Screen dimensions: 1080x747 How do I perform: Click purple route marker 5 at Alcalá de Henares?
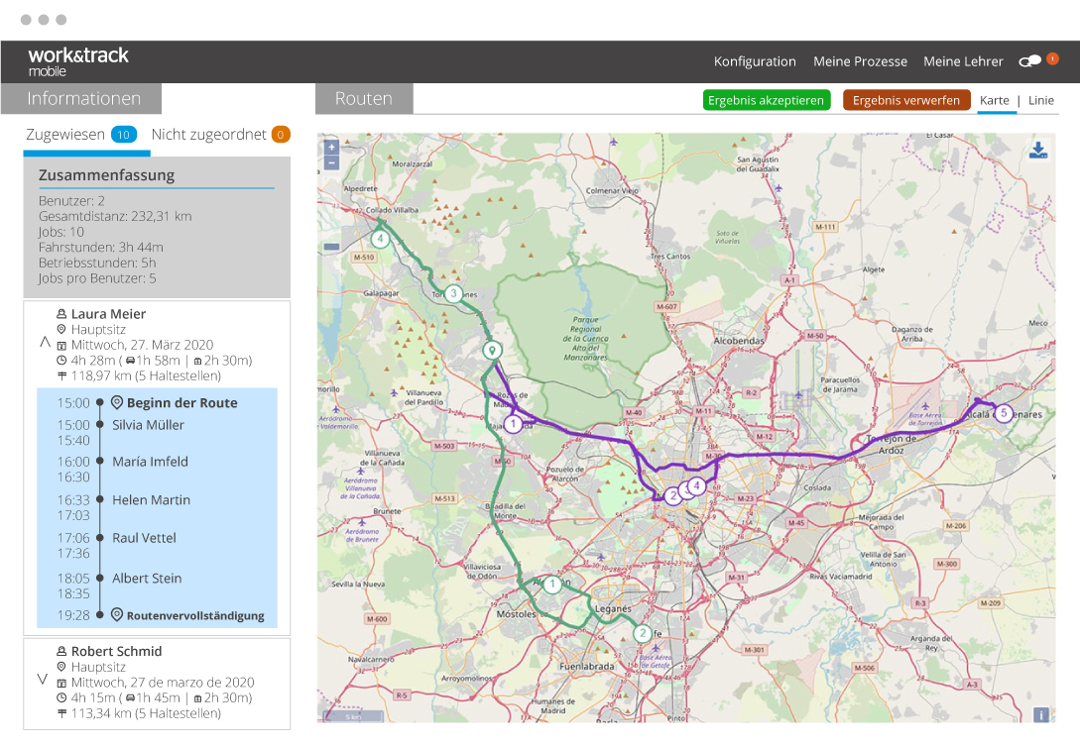1004,413
